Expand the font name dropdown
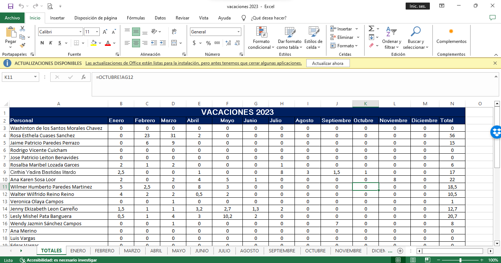Image resolution: width=501 pixels, height=263 pixels. point(80,32)
